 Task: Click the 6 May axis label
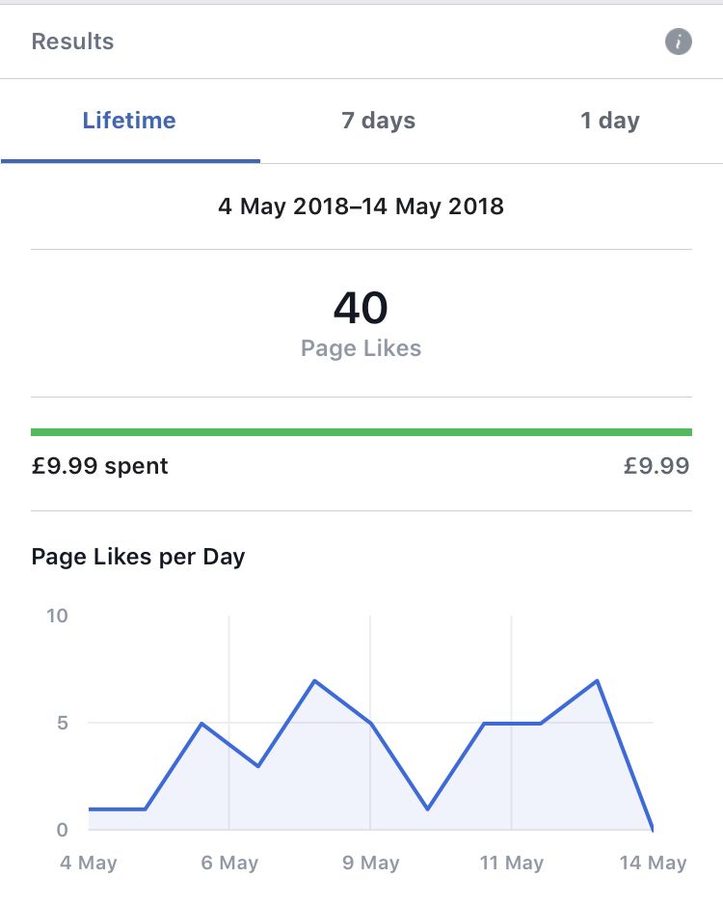pyautogui.click(x=229, y=863)
